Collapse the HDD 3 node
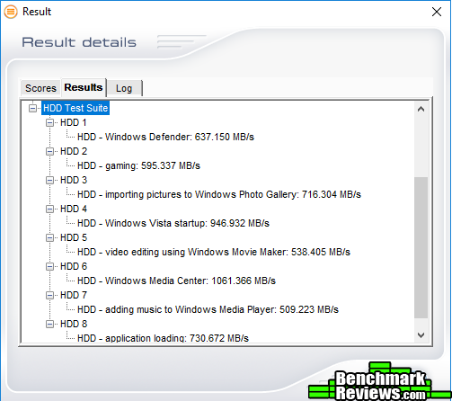Screen dimensions: 452x401 [49, 180]
